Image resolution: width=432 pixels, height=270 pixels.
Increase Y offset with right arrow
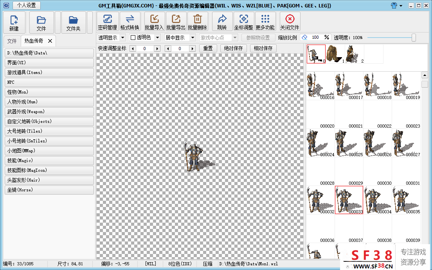192,49
